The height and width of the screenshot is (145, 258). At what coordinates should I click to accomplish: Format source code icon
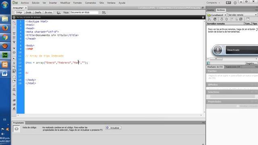click(x=14, y=109)
